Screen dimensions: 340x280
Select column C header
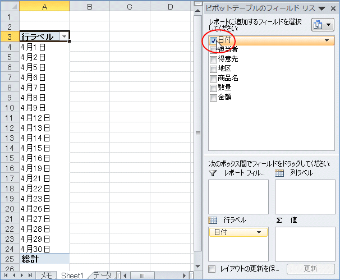tap(130, 6)
